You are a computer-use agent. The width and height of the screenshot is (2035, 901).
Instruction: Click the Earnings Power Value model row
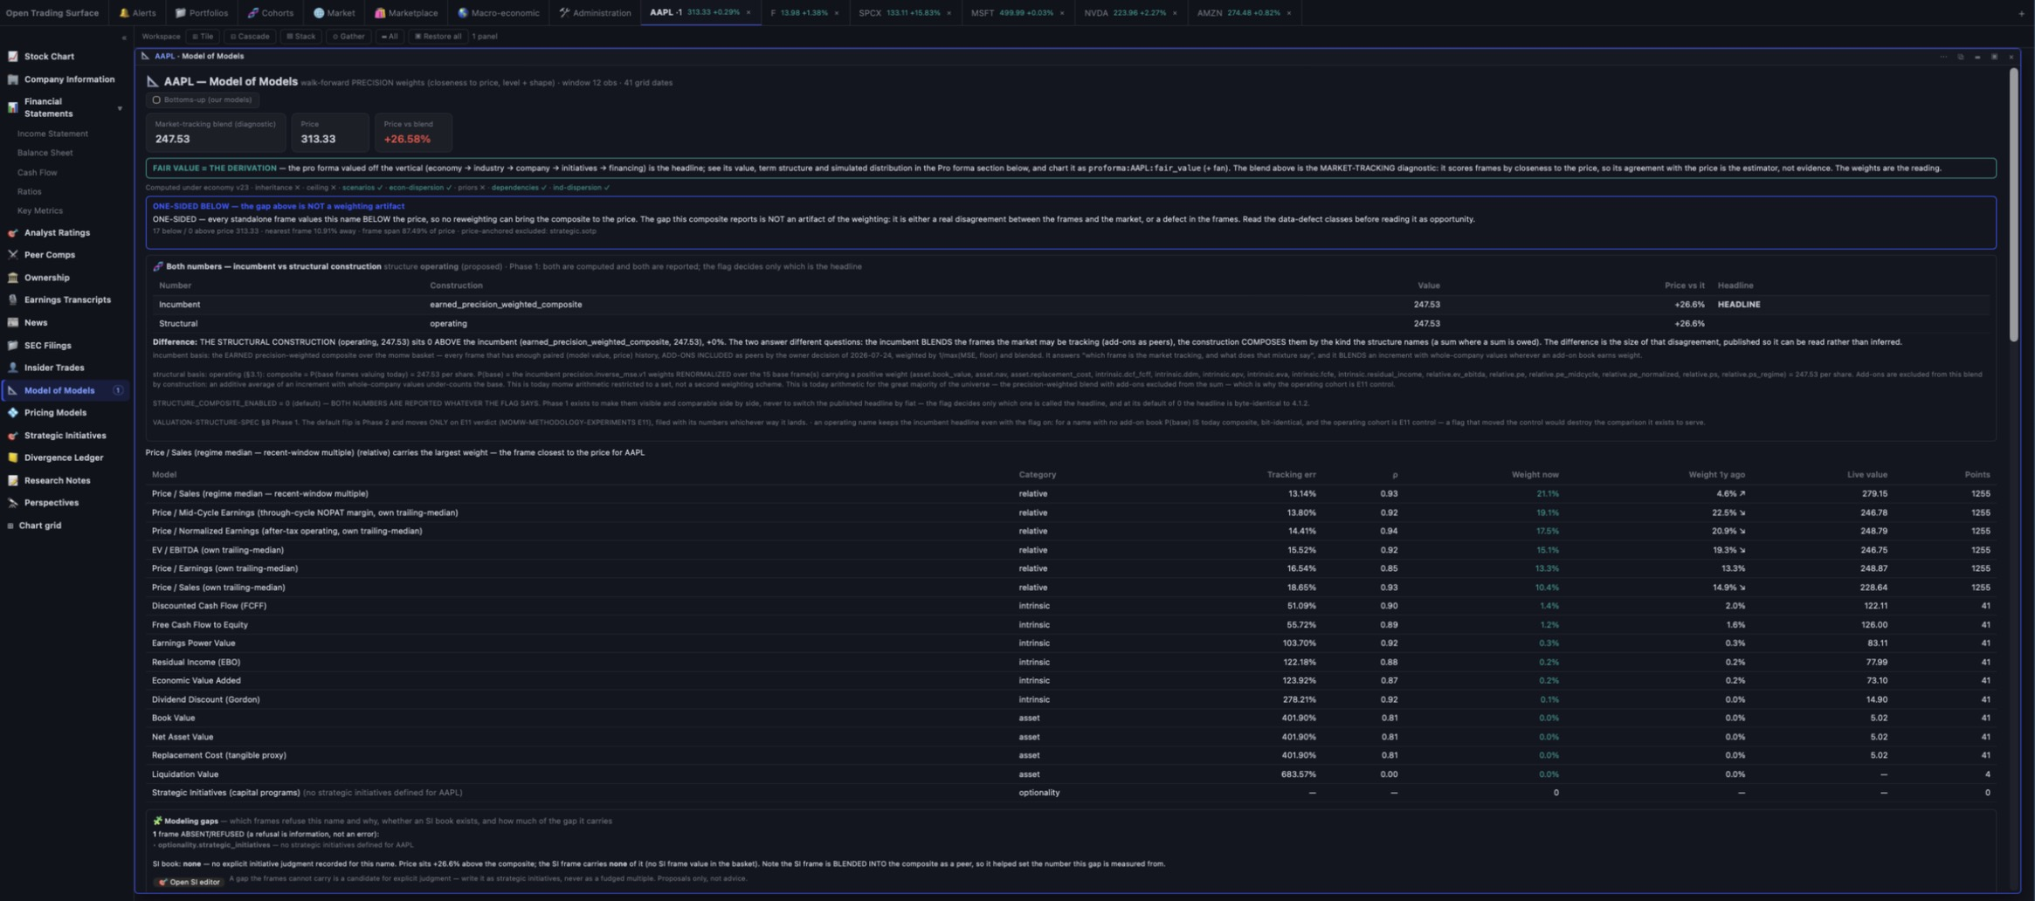[1071, 643]
